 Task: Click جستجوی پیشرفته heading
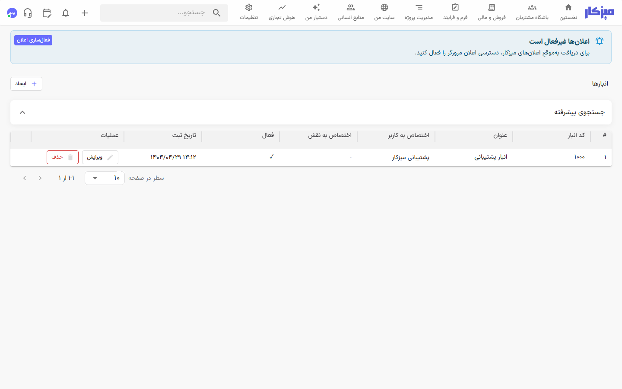579,112
